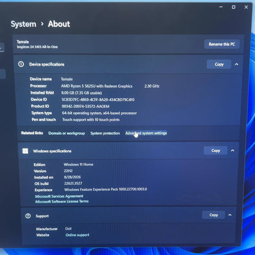This screenshot has height=255, width=255.
Task: Copy the device specifications
Action: 219,64
